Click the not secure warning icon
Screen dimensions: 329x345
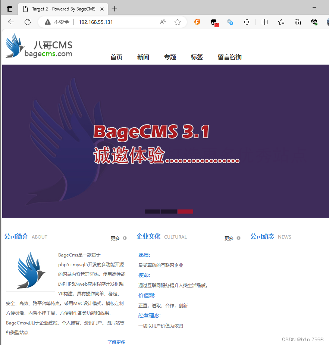coord(48,22)
